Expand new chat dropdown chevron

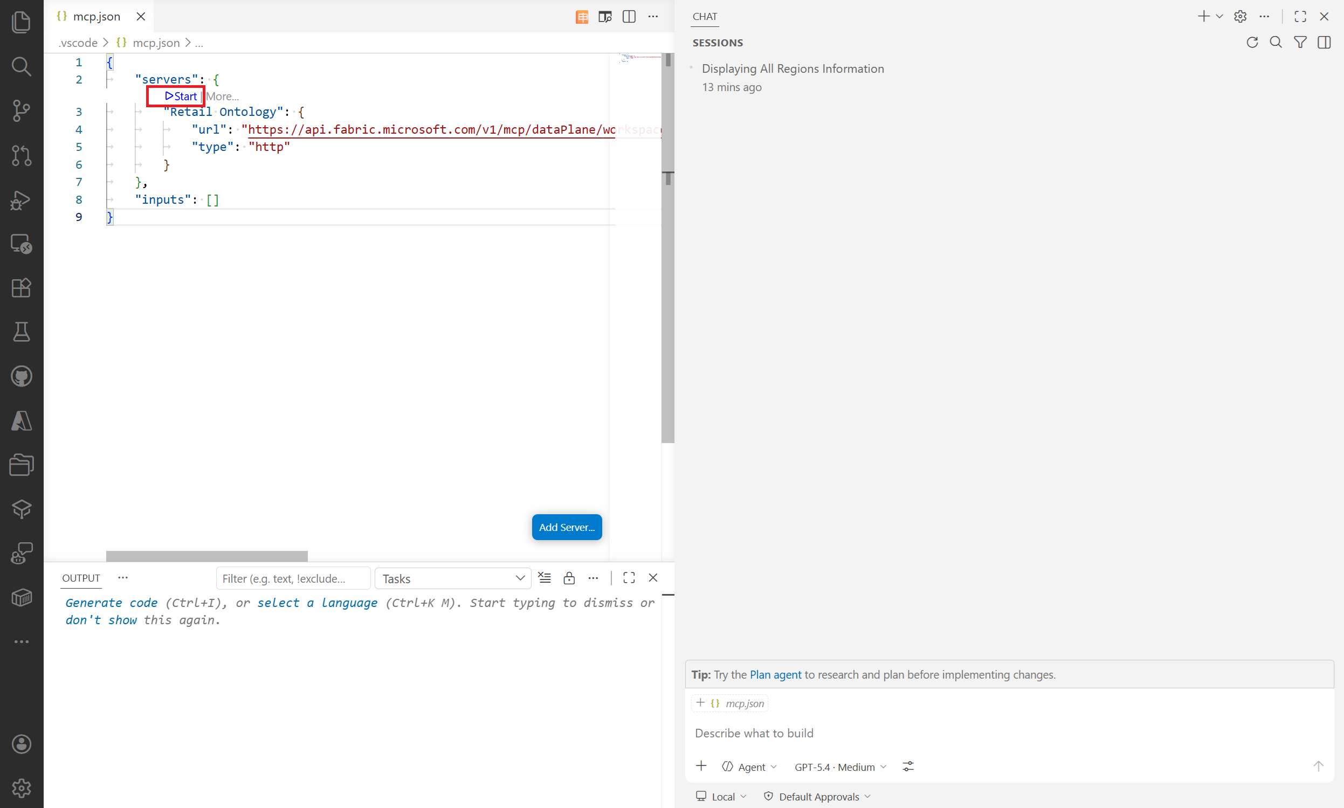pos(1219,17)
